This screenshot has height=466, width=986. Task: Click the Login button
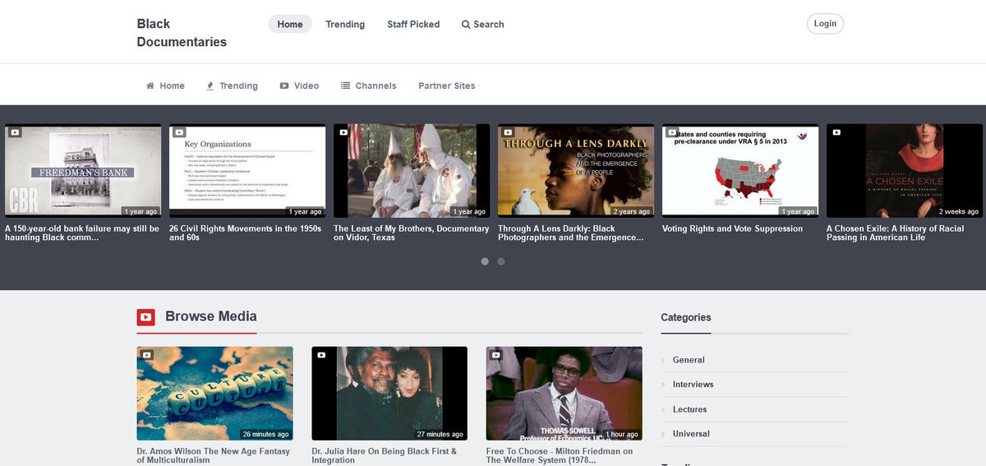(x=825, y=24)
